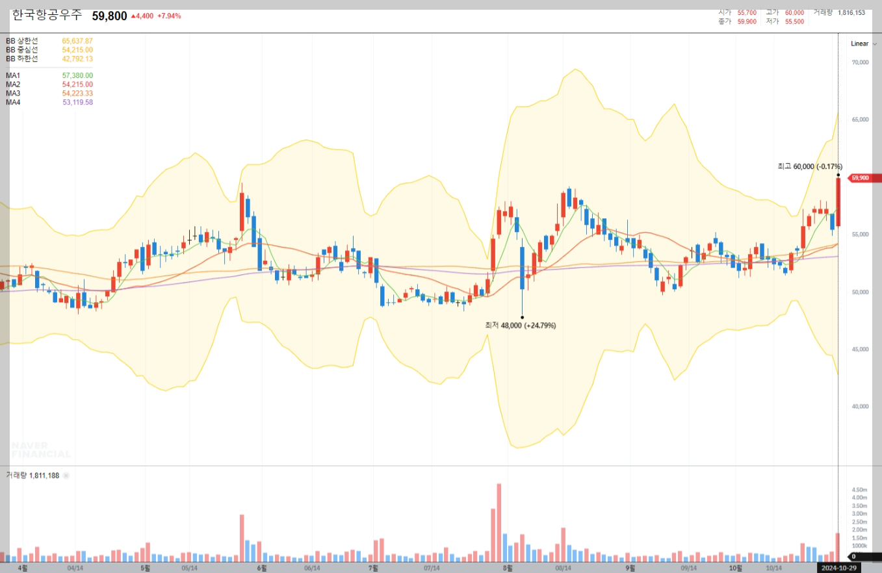Close the 거래량 volume indicator with its x icon
Image resolution: width=882 pixels, height=573 pixels.
66,476
